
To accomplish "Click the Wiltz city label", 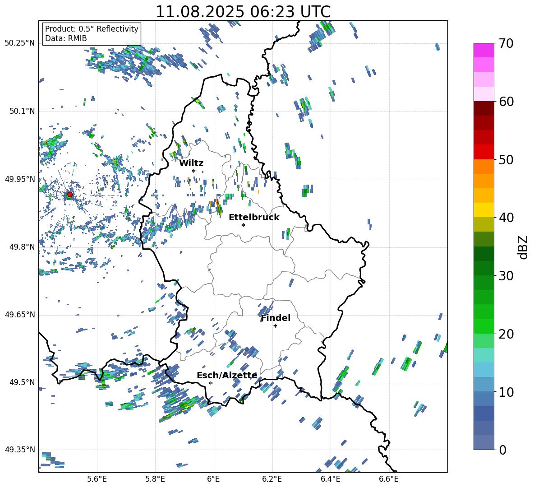I will coord(191,163).
